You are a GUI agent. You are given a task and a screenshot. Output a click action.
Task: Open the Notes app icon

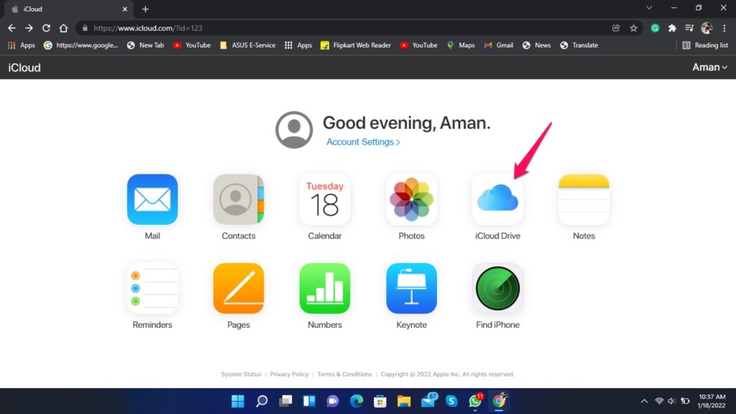coord(583,199)
